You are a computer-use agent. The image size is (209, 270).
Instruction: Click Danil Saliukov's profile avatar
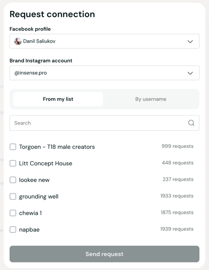click(18, 41)
